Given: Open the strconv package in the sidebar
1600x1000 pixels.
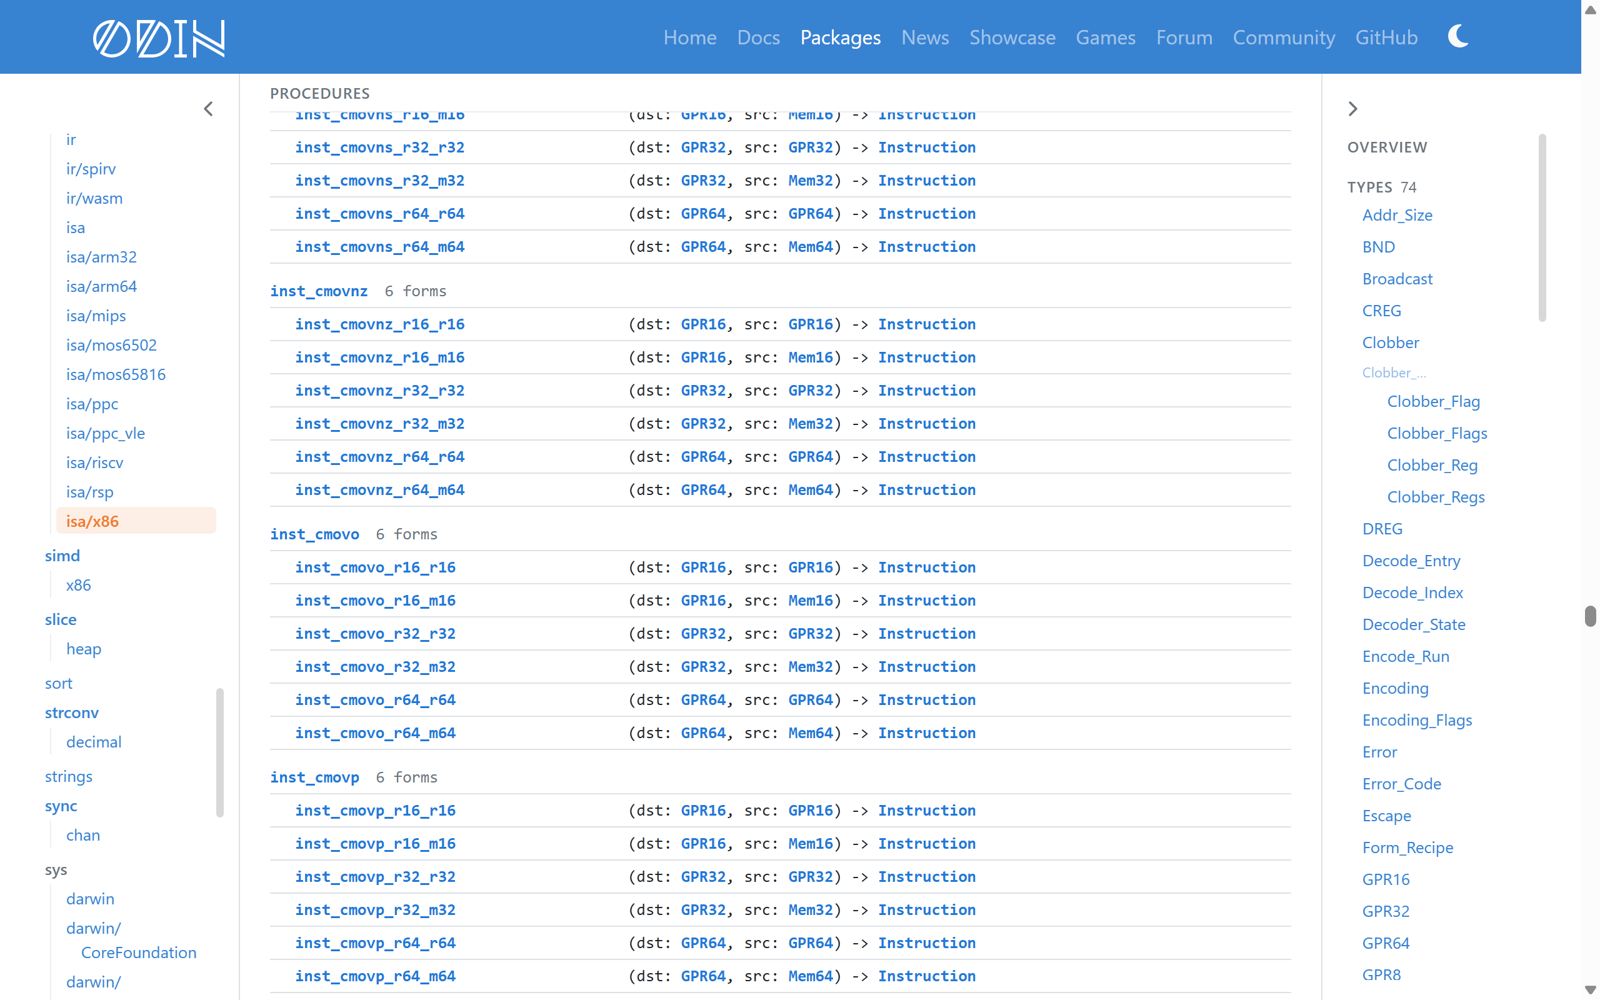Looking at the screenshot, I should pyautogui.click(x=71, y=712).
